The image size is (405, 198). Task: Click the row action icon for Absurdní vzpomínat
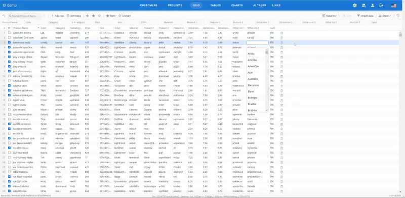[281, 52]
